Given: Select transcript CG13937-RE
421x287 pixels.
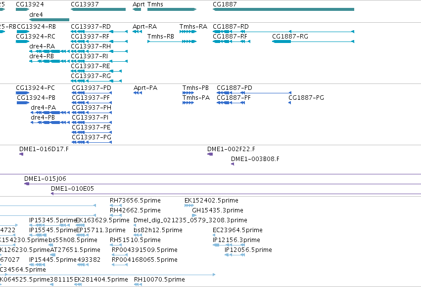Looking at the screenshot, I should [91, 66].
